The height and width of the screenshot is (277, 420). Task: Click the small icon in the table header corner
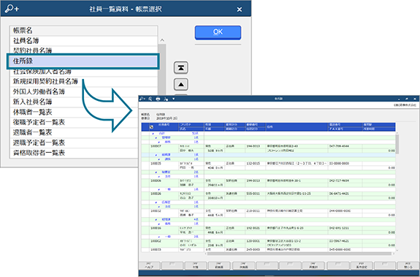151,127
